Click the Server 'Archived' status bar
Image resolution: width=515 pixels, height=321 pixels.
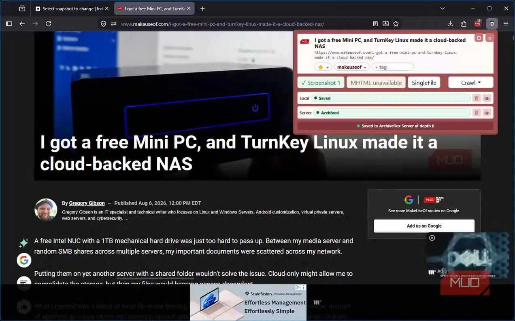point(392,113)
